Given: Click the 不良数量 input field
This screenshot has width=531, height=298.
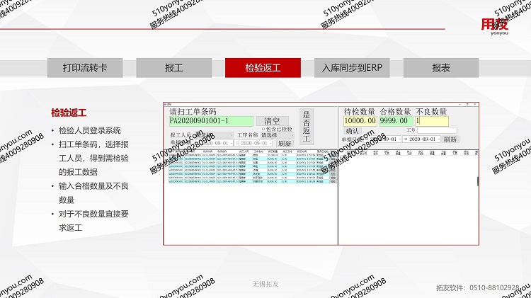Looking at the screenshot, I should click(x=432, y=121).
